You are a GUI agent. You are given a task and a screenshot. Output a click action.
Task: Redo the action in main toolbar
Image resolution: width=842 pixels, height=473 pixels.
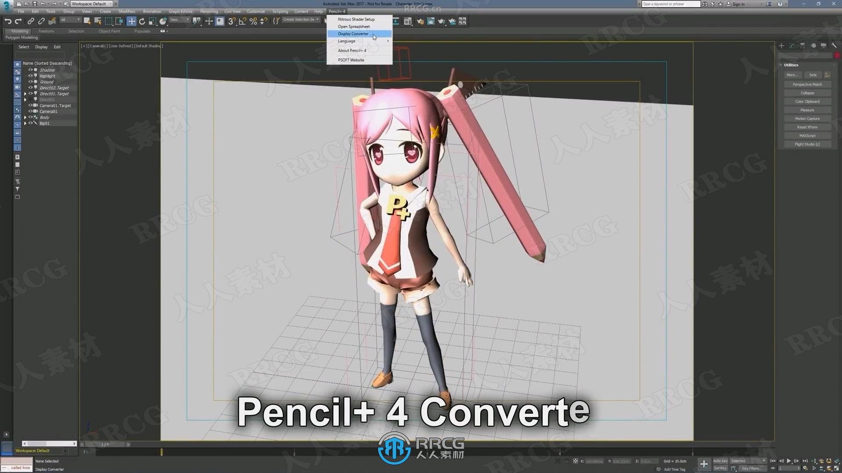[x=18, y=21]
